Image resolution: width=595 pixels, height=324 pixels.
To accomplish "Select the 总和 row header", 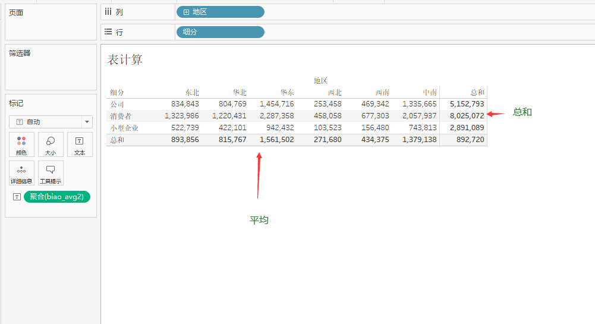I will (x=117, y=140).
